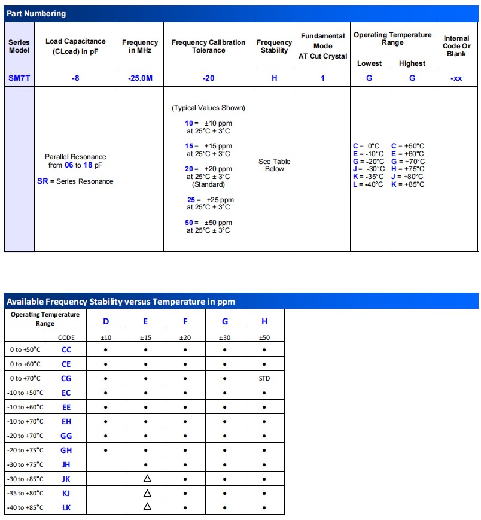Click the SM7T series model code
This screenshot has height=520, width=481.
click(19, 78)
